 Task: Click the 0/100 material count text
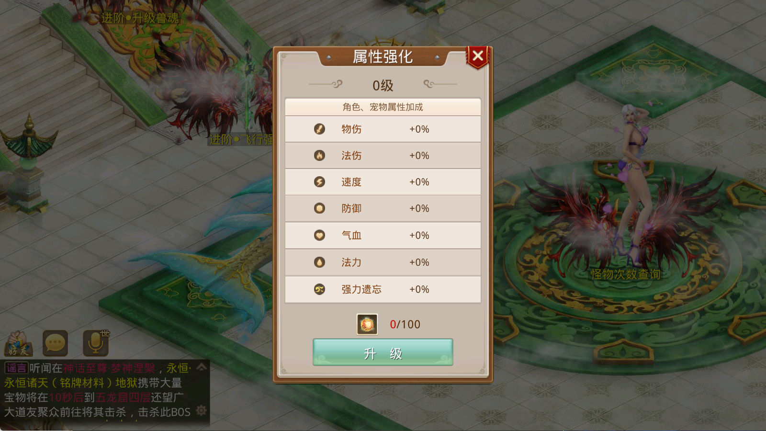(405, 324)
